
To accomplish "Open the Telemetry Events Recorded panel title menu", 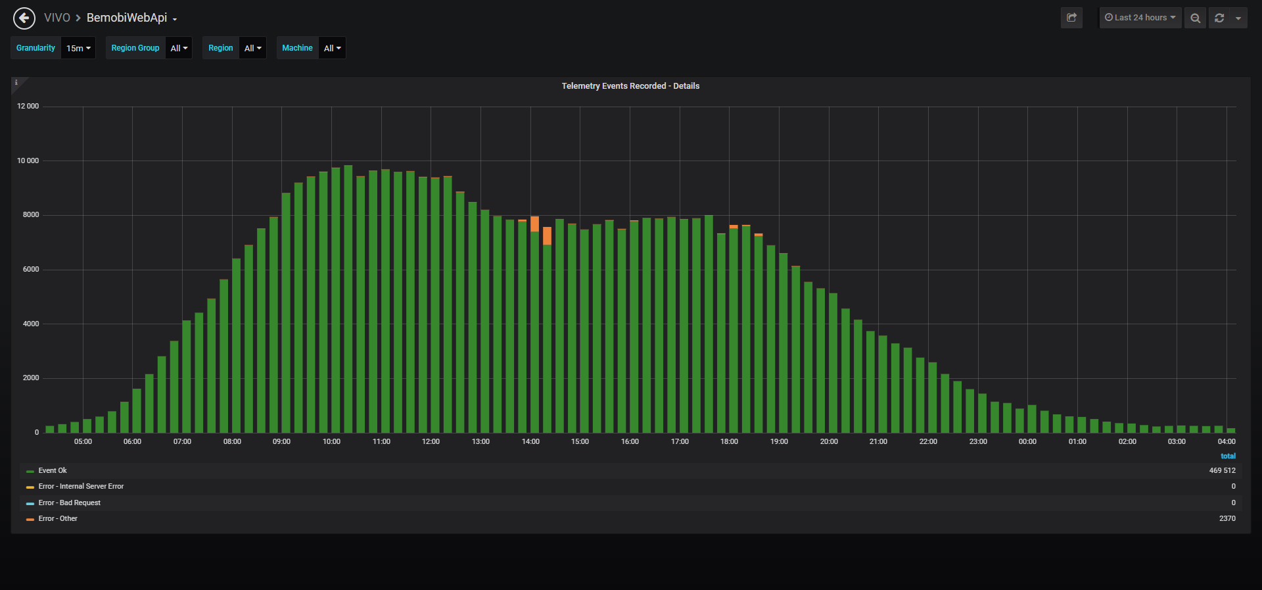I will coord(630,86).
